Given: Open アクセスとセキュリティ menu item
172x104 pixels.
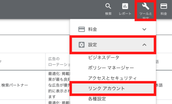Looking at the screenshot, I should pyautogui.click(x=112, y=78).
